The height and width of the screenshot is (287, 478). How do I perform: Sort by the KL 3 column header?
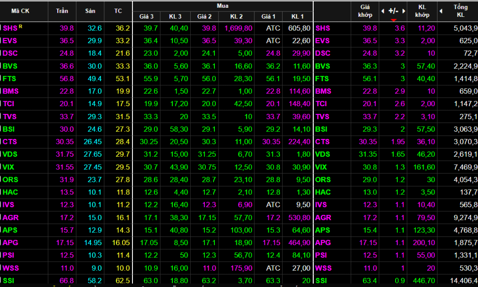pos(175,16)
